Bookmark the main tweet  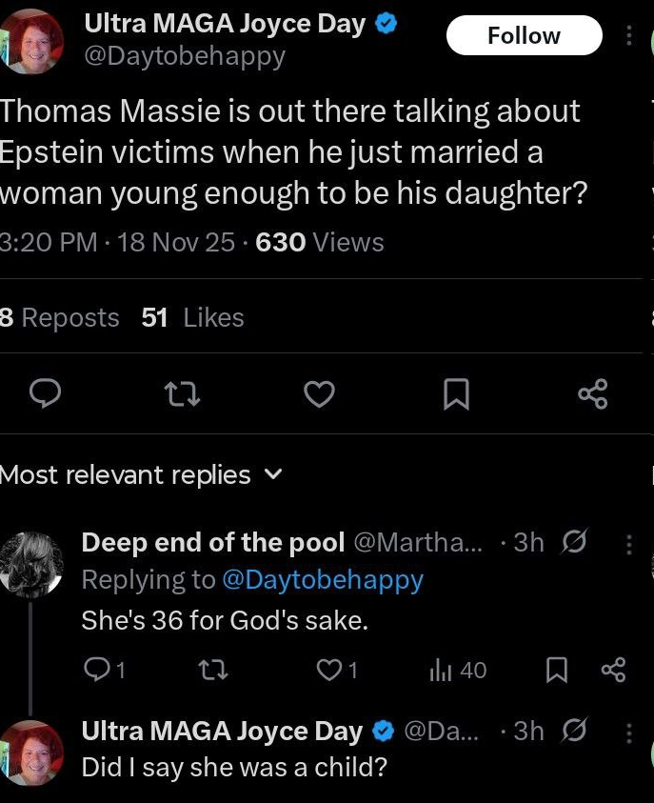[457, 393]
